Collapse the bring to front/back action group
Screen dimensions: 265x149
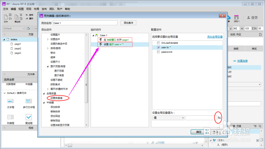48,66
